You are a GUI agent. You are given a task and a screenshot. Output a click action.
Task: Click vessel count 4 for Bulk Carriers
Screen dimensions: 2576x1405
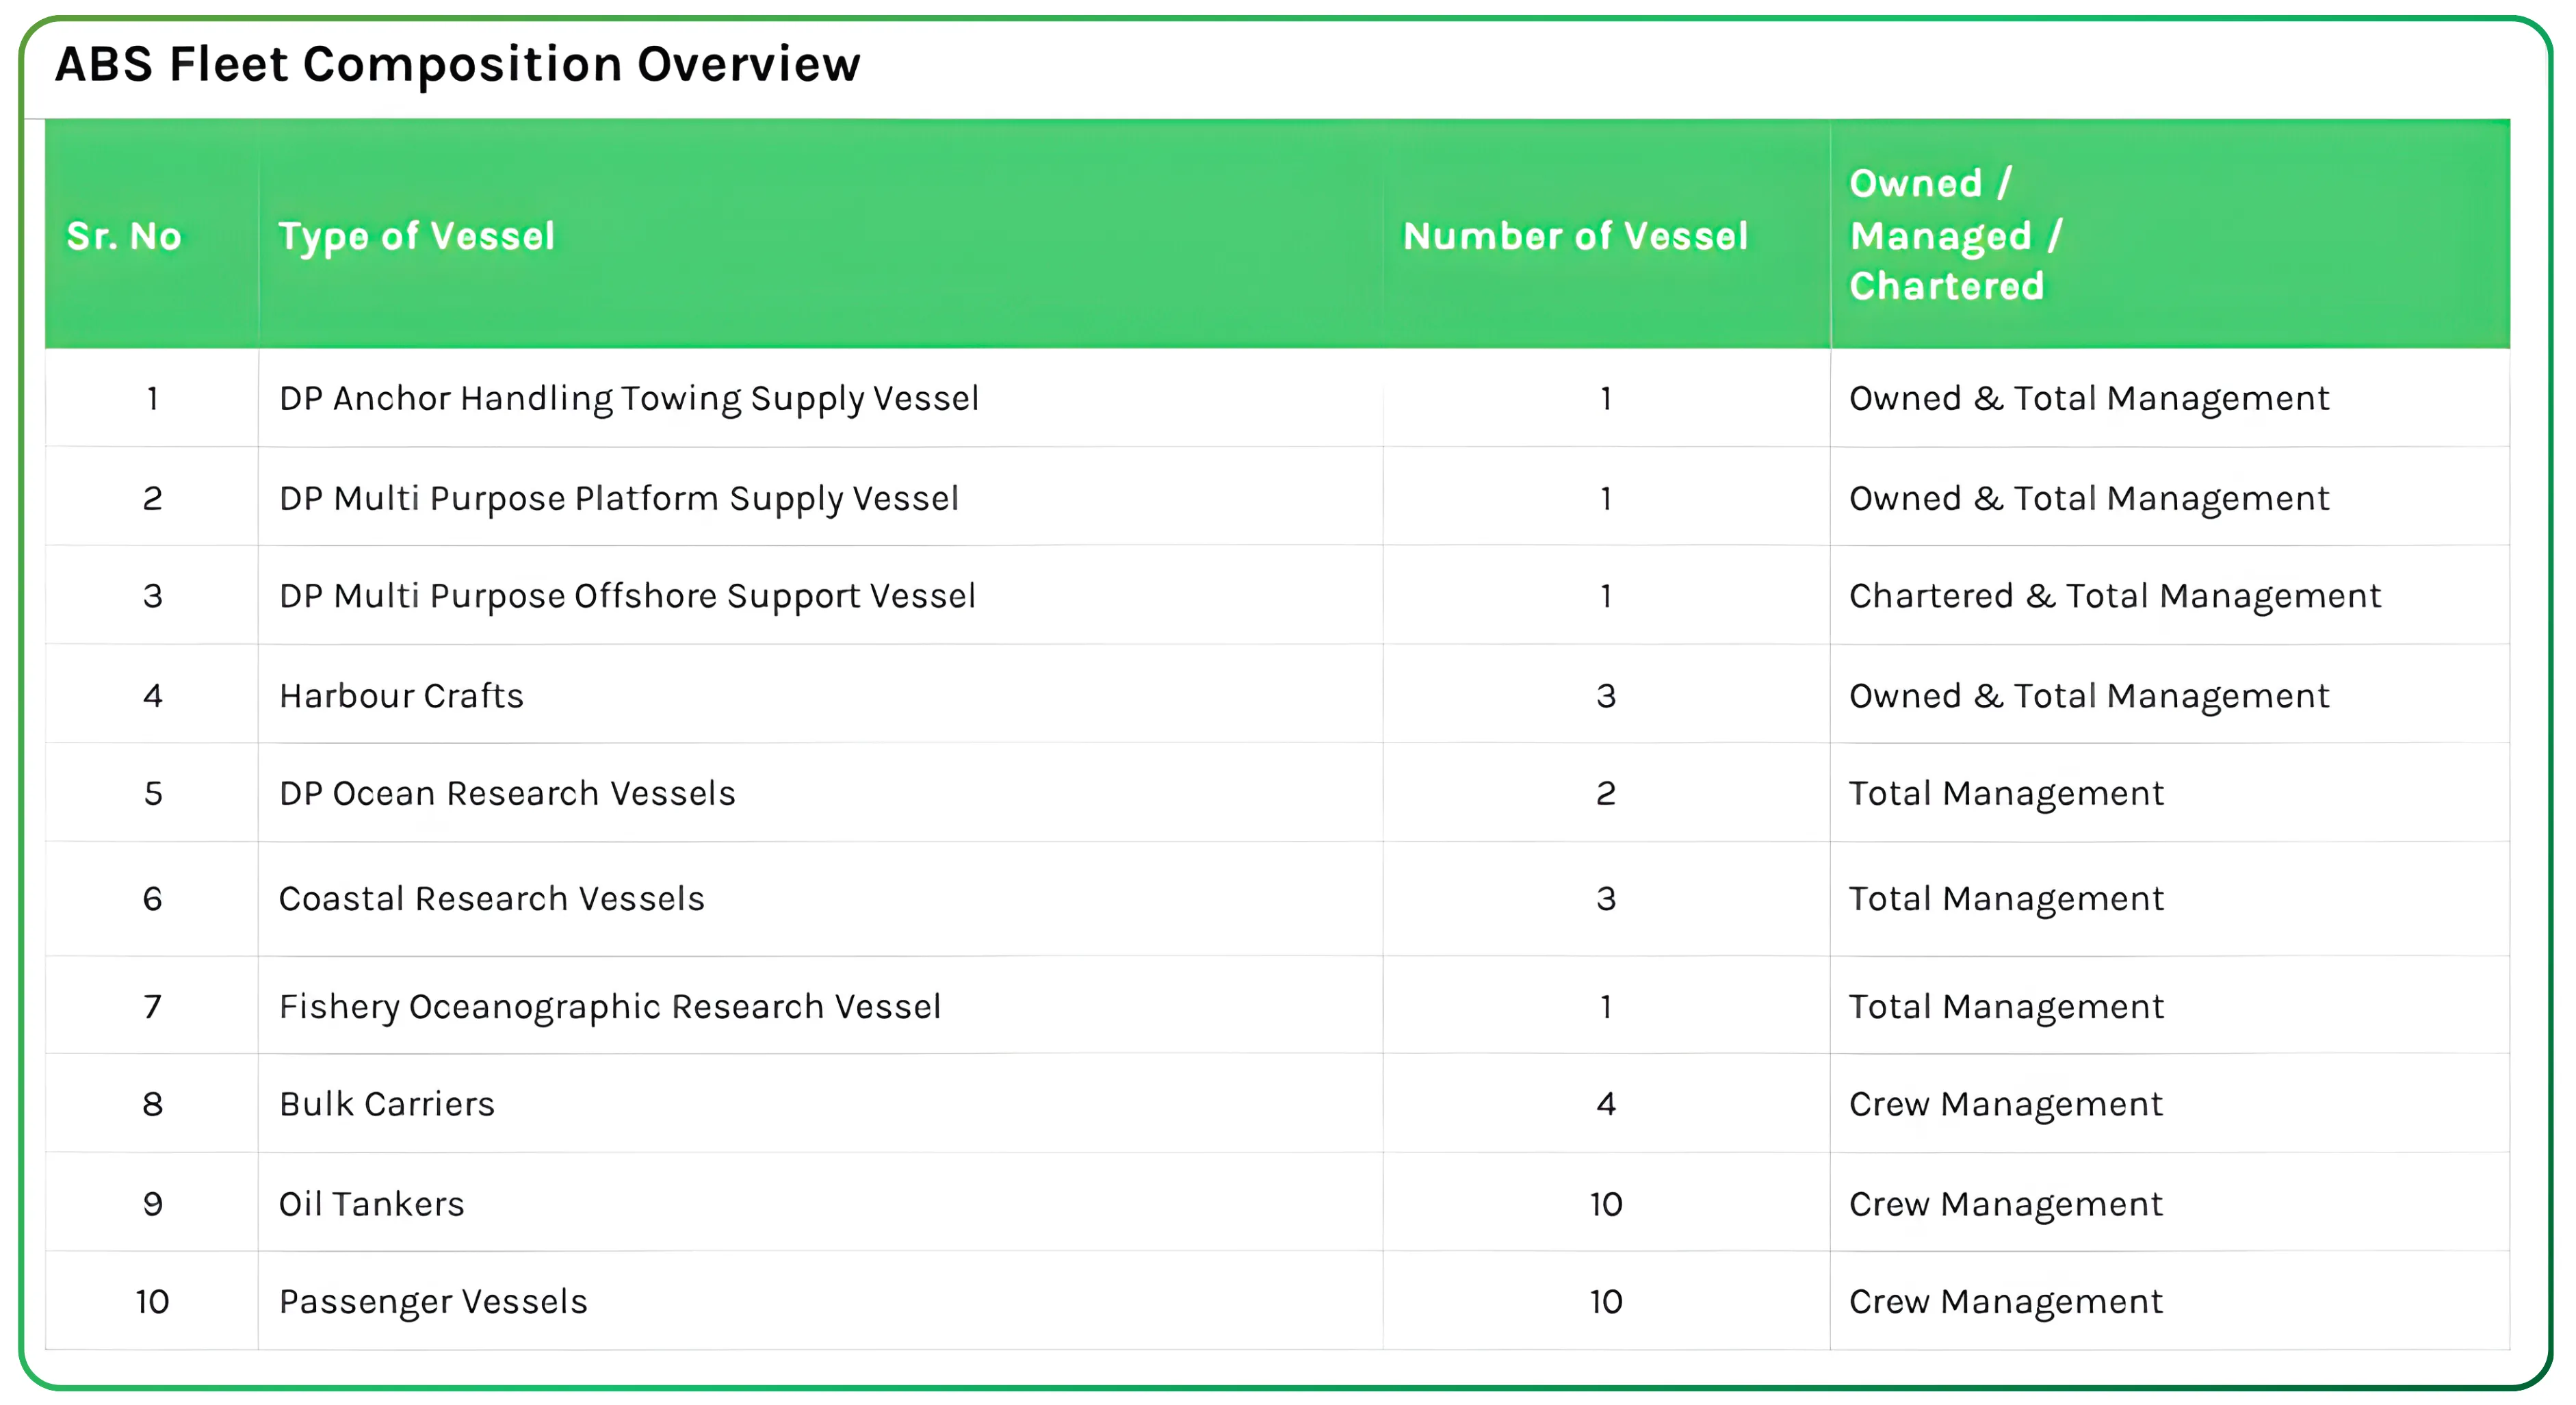1605,1104
